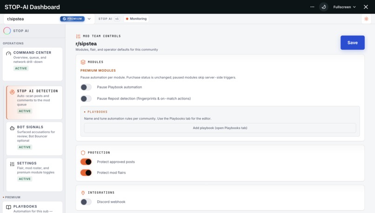This screenshot has width=375, height=213.
Task: Click the MODULES section heading
Action: pyautogui.click(x=95, y=62)
